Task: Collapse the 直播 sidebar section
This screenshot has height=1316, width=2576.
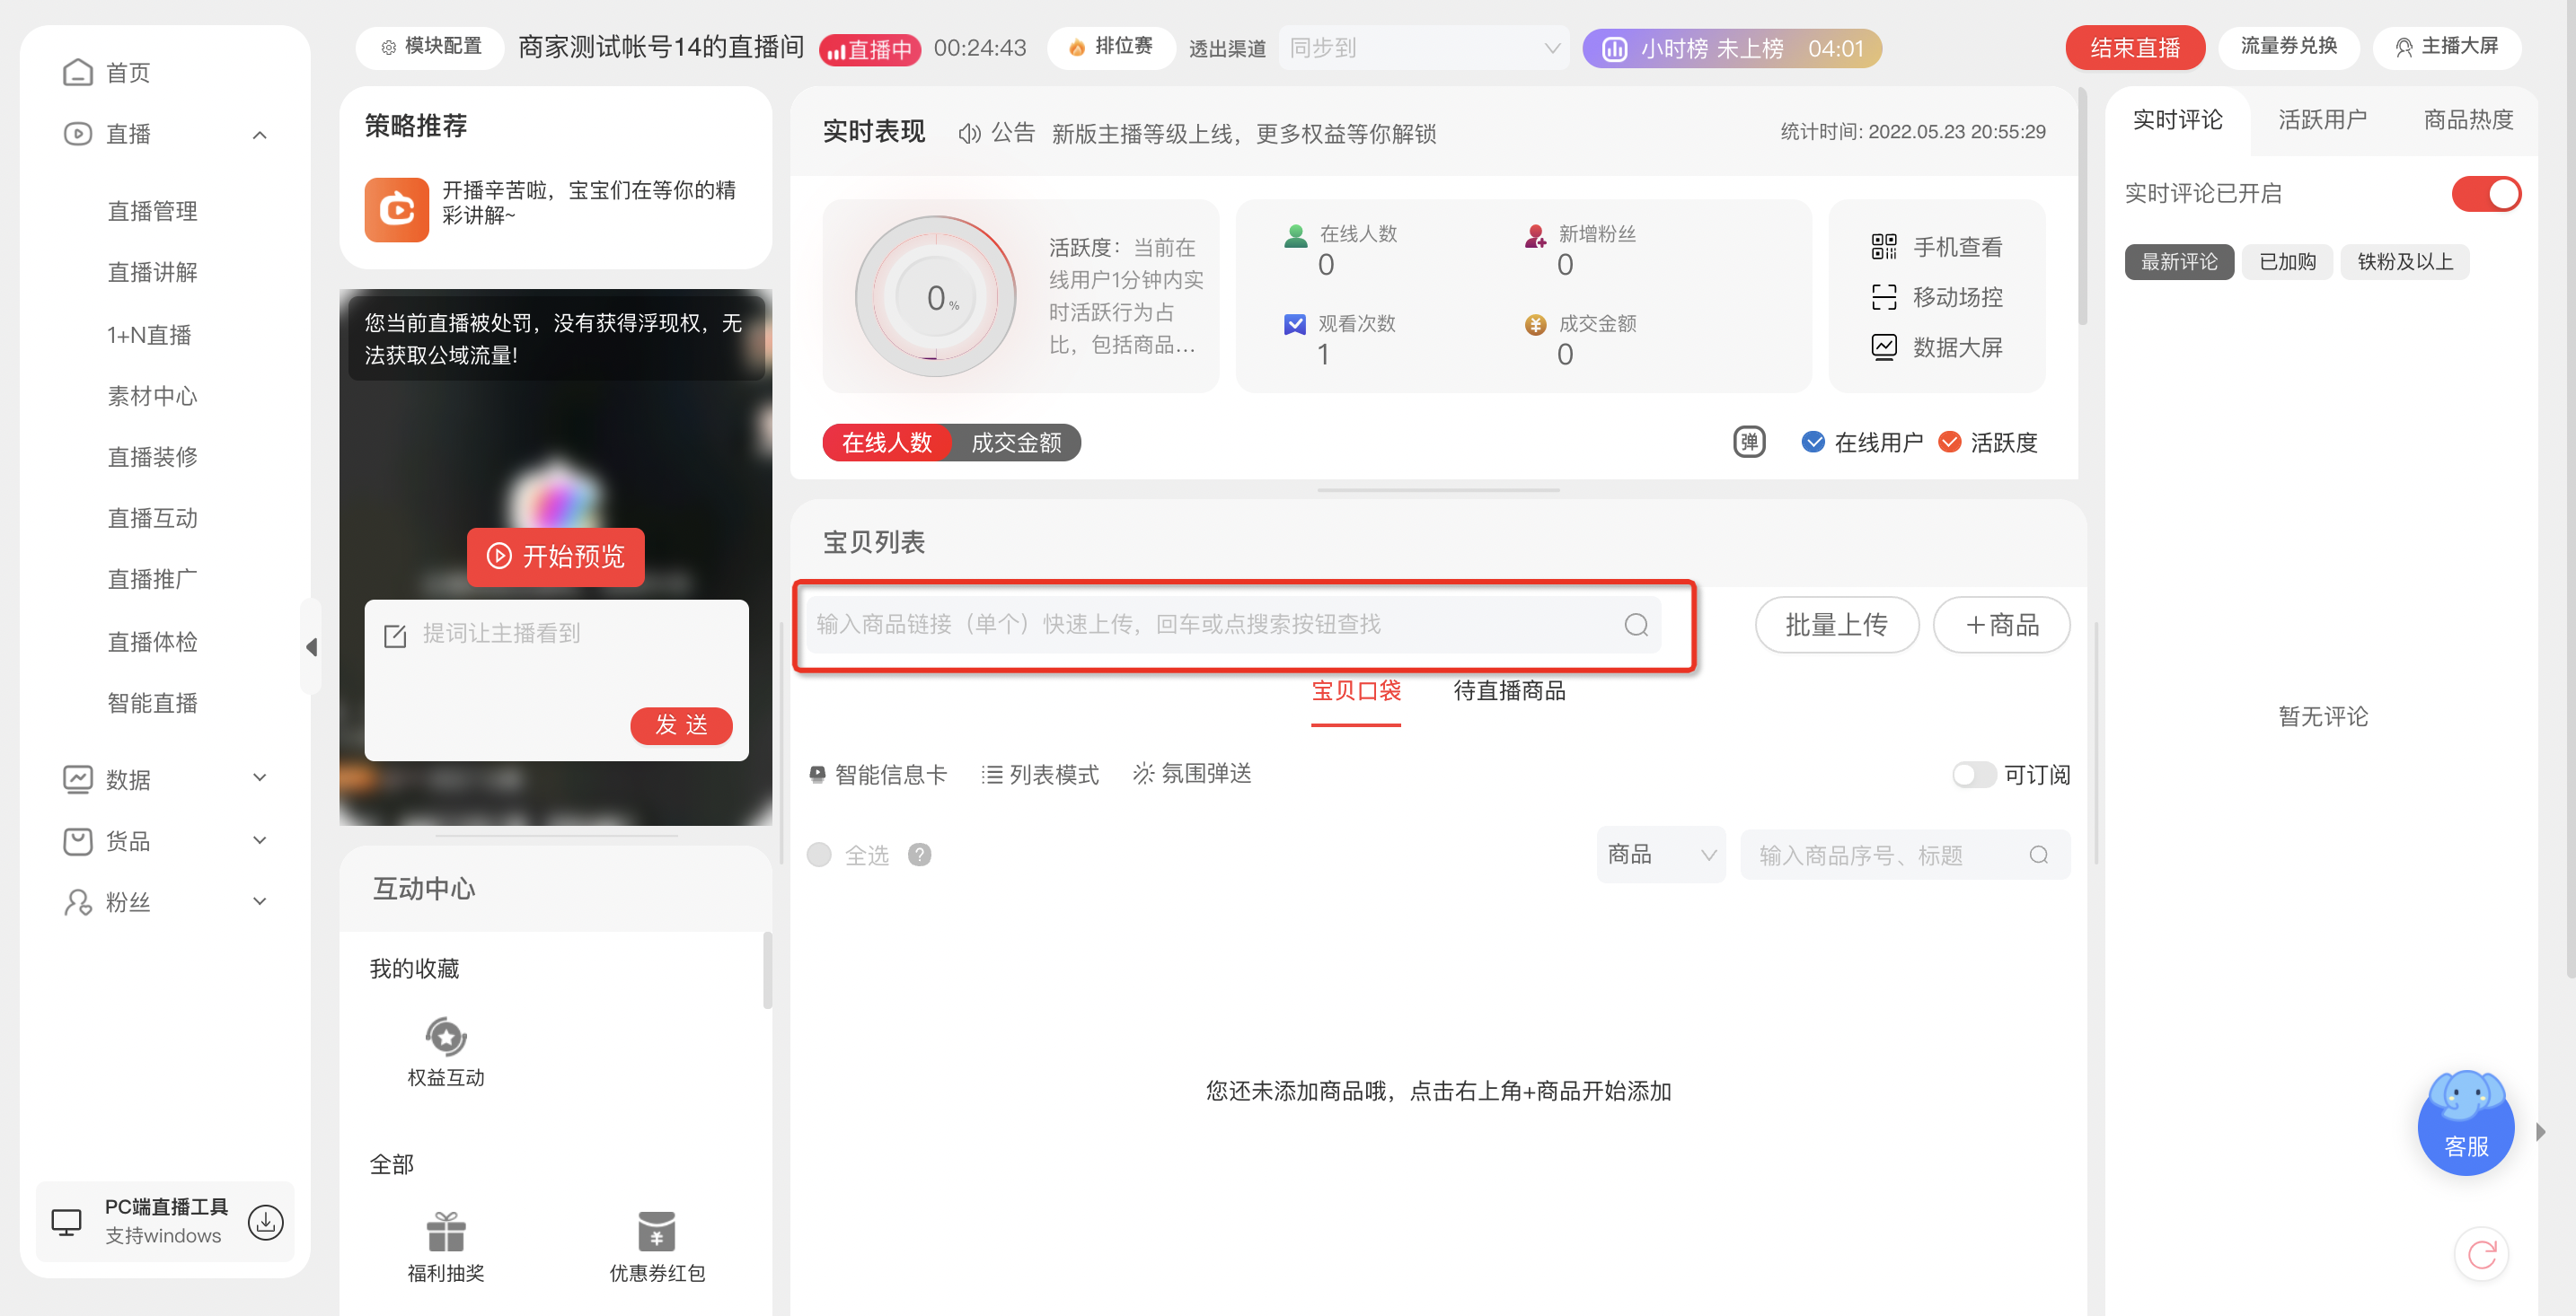Action: (x=259, y=135)
